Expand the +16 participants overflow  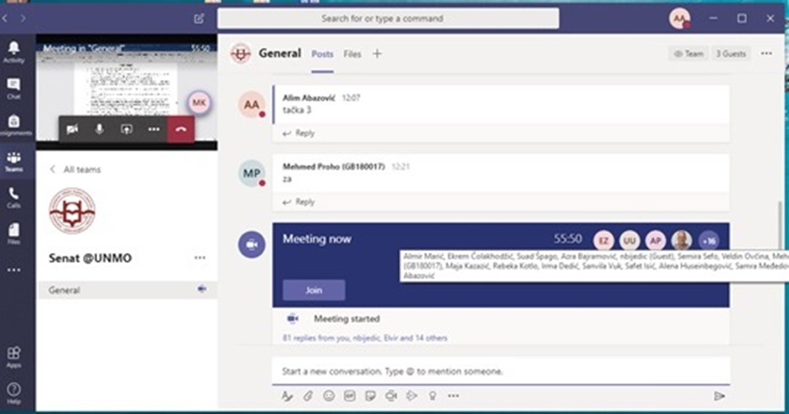709,241
